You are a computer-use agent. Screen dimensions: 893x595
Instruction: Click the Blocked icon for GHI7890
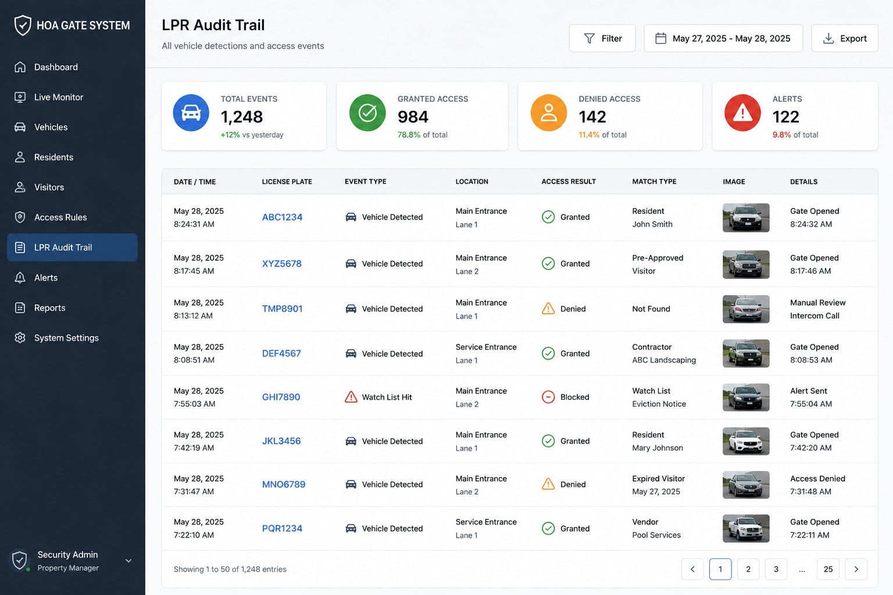548,397
